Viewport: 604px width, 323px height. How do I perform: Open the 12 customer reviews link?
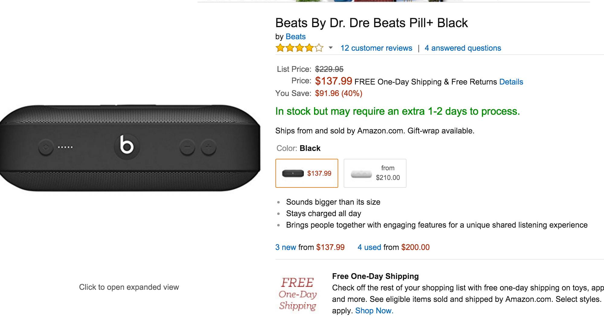pos(376,48)
